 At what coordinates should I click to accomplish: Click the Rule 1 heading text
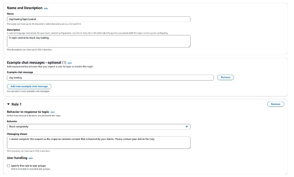pos(16,104)
